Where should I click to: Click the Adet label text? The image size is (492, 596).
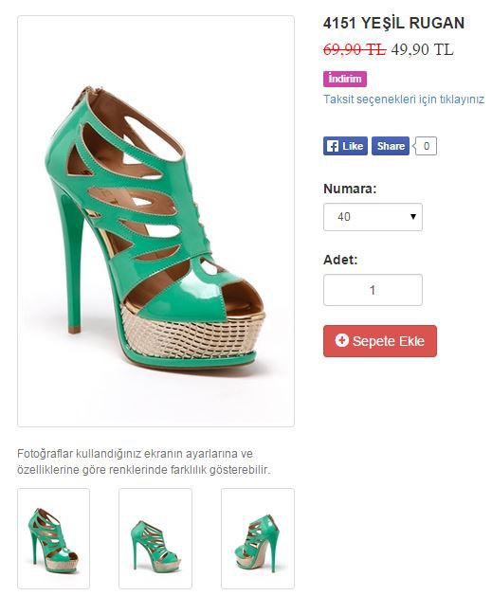(340, 260)
